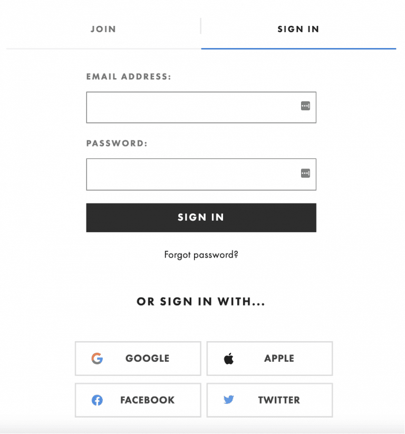Switch to the JOIN tab

(103, 29)
